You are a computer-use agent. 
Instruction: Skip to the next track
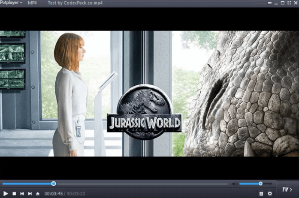click(x=30, y=194)
